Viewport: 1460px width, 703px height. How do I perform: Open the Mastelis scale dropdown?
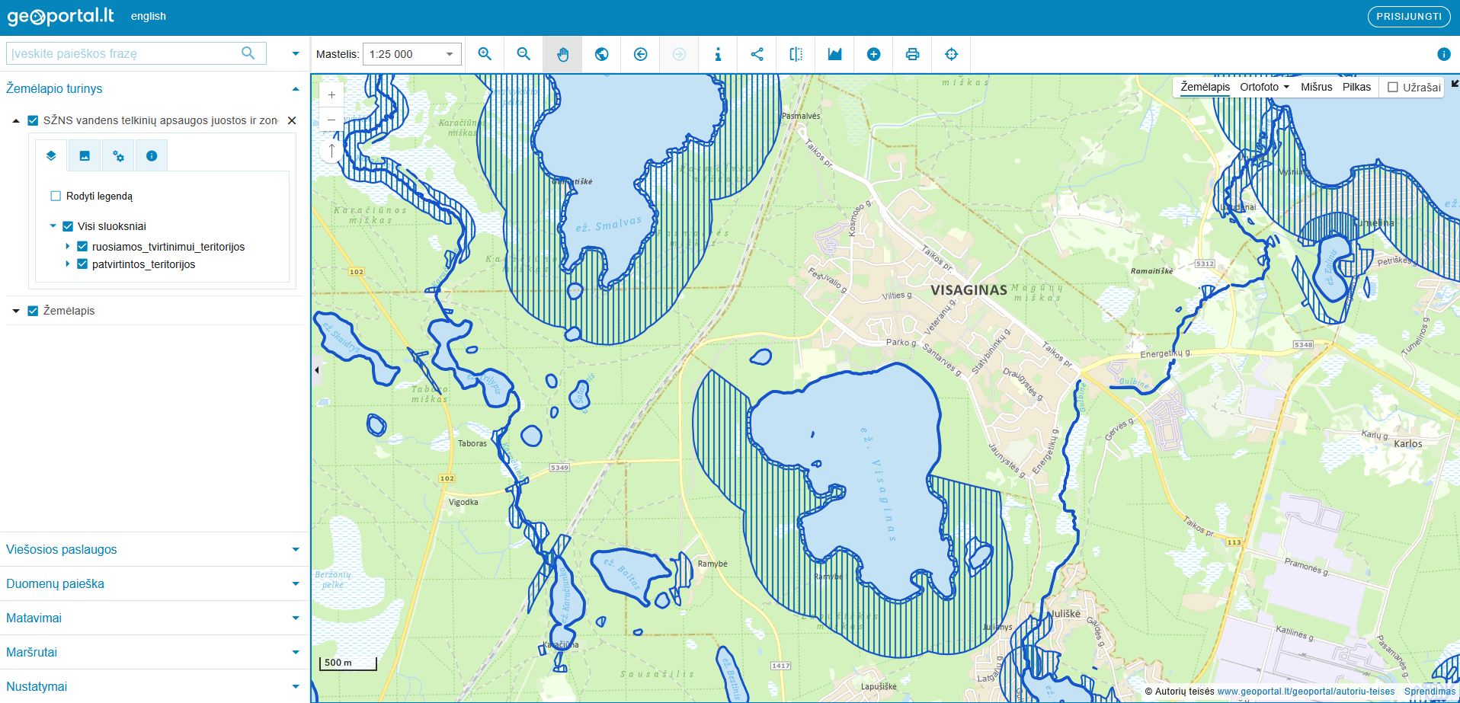pos(411,54)
